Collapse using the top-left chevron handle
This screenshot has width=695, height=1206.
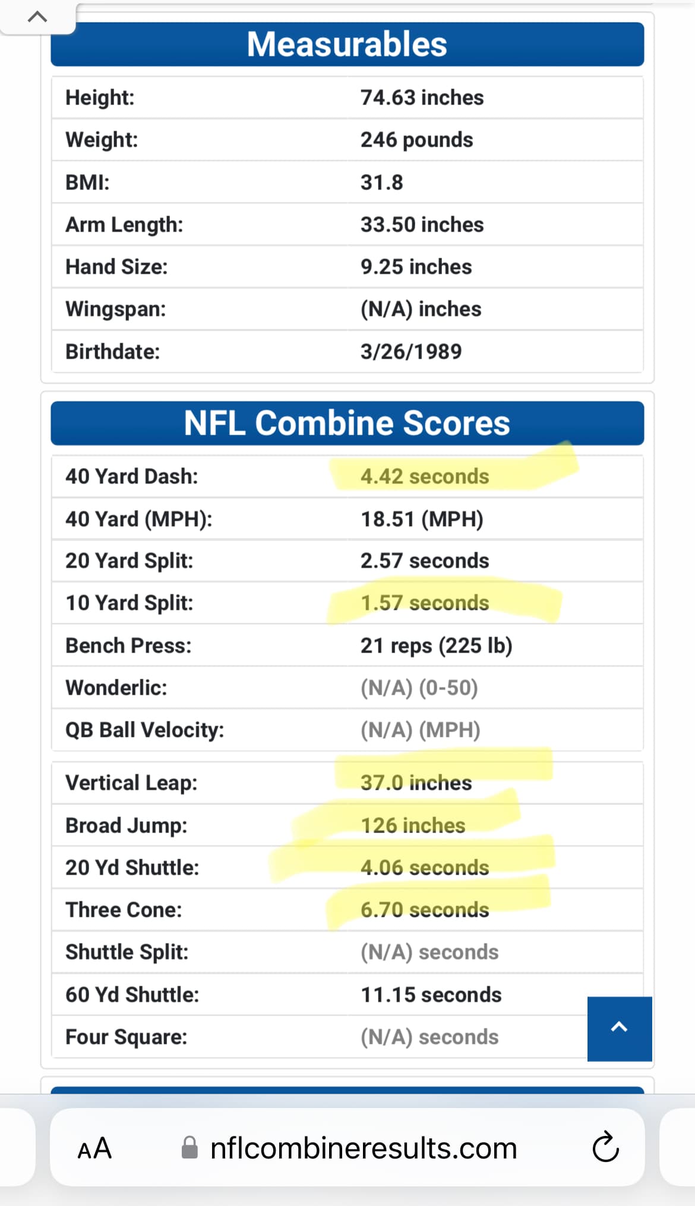coord(37,17)
